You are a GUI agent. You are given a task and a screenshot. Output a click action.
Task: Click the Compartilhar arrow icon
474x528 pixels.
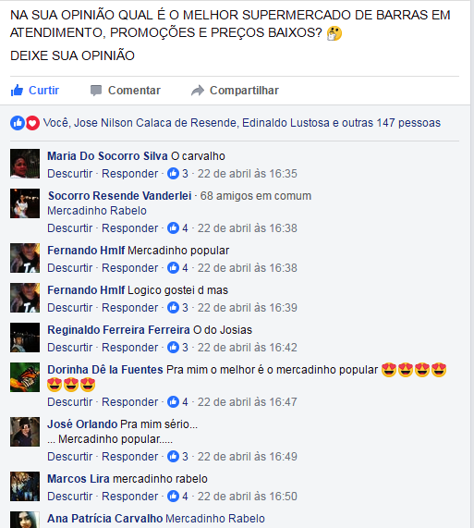click(198, 91)
